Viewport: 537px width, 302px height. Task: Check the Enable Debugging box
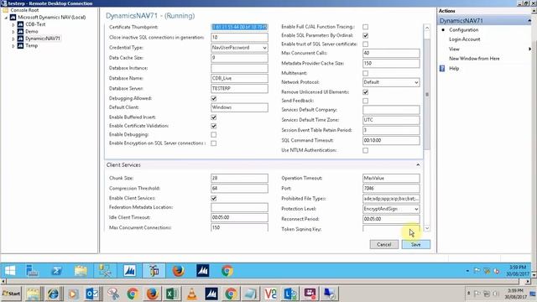pos(214,134)
